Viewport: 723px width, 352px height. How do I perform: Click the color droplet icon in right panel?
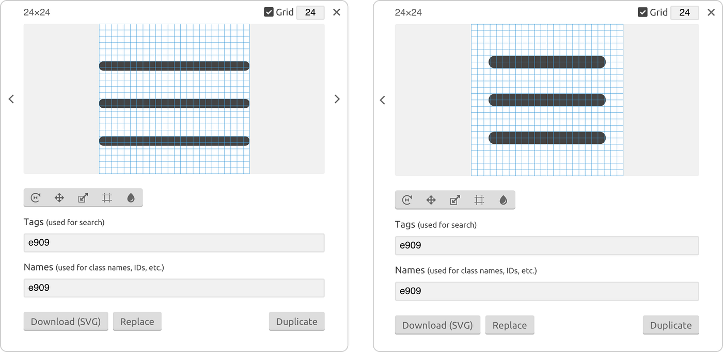[504, 200]
